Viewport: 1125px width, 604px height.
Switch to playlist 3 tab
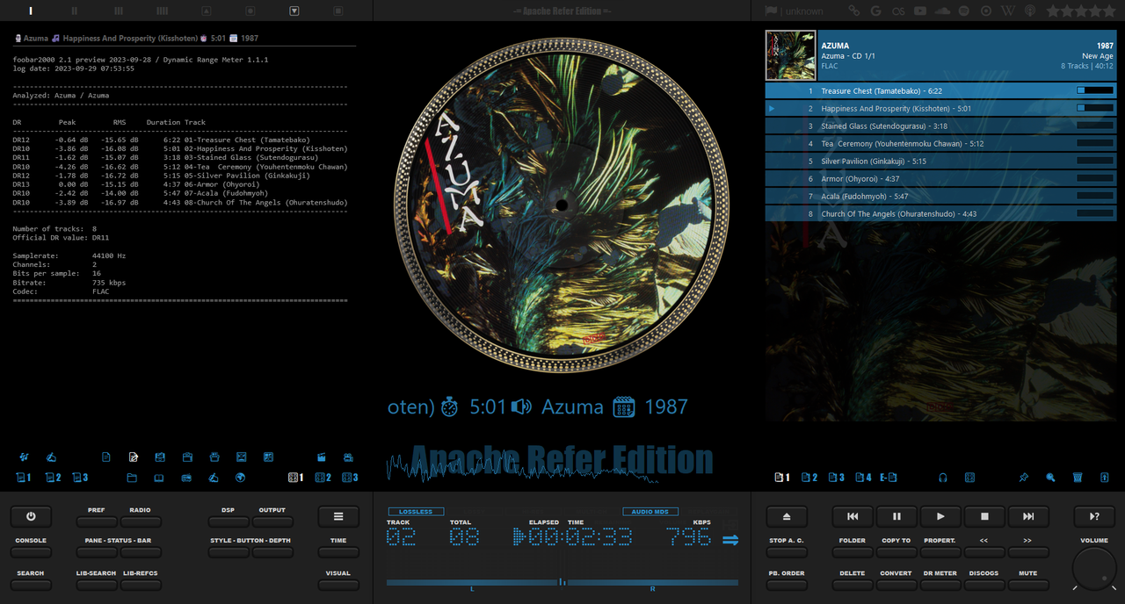(837, 478)
